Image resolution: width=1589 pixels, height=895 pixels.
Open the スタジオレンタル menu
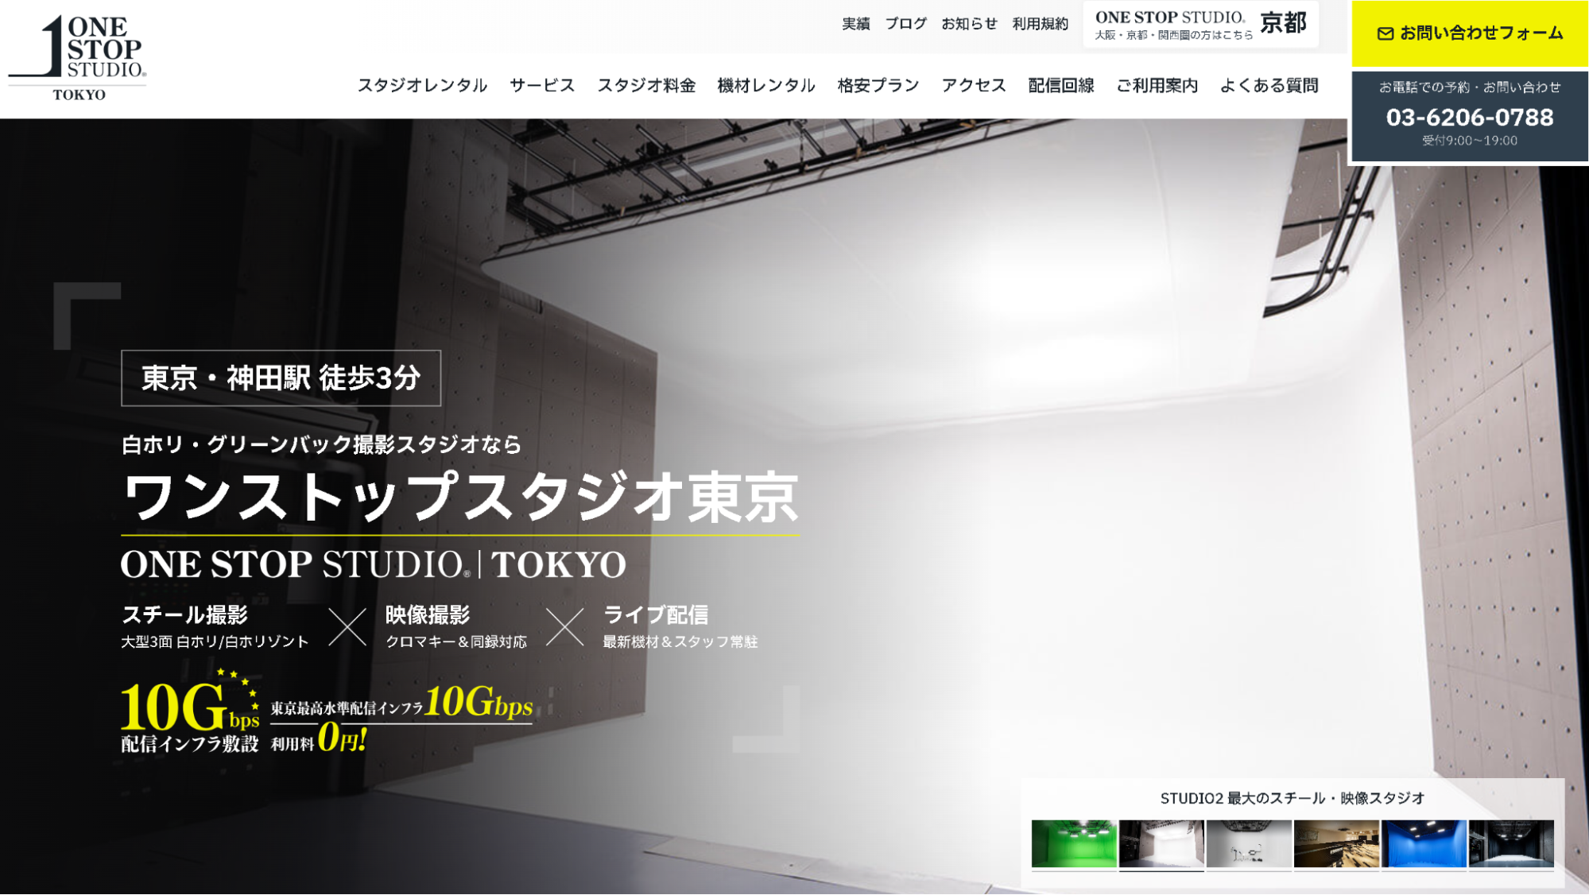point(422,85)
